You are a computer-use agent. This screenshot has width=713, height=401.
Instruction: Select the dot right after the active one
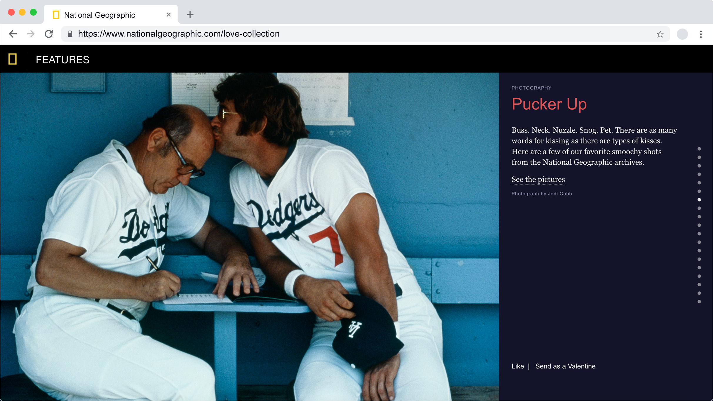point(699,208)
